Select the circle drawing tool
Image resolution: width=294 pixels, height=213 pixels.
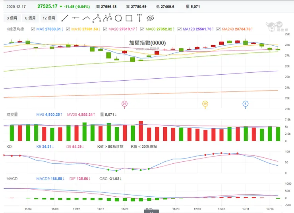click(118, 18)
